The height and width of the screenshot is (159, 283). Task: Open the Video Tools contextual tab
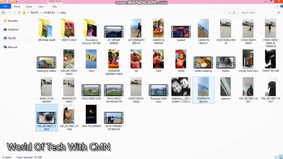click(55, 1)
